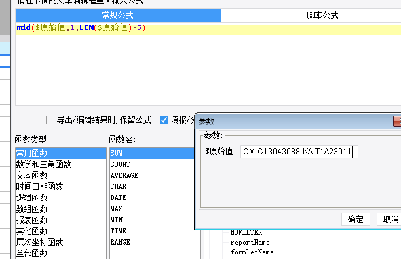The image size is (401, 259).
Task: Edit the $原始值 parameter input field
Action: tap(299, 152)
